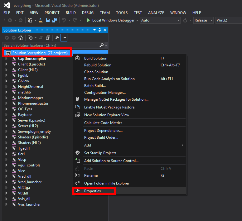The height and width of the screenshot is (221, 242).
Task: Click the Save All toolbar icon
Action: point(55,20)
